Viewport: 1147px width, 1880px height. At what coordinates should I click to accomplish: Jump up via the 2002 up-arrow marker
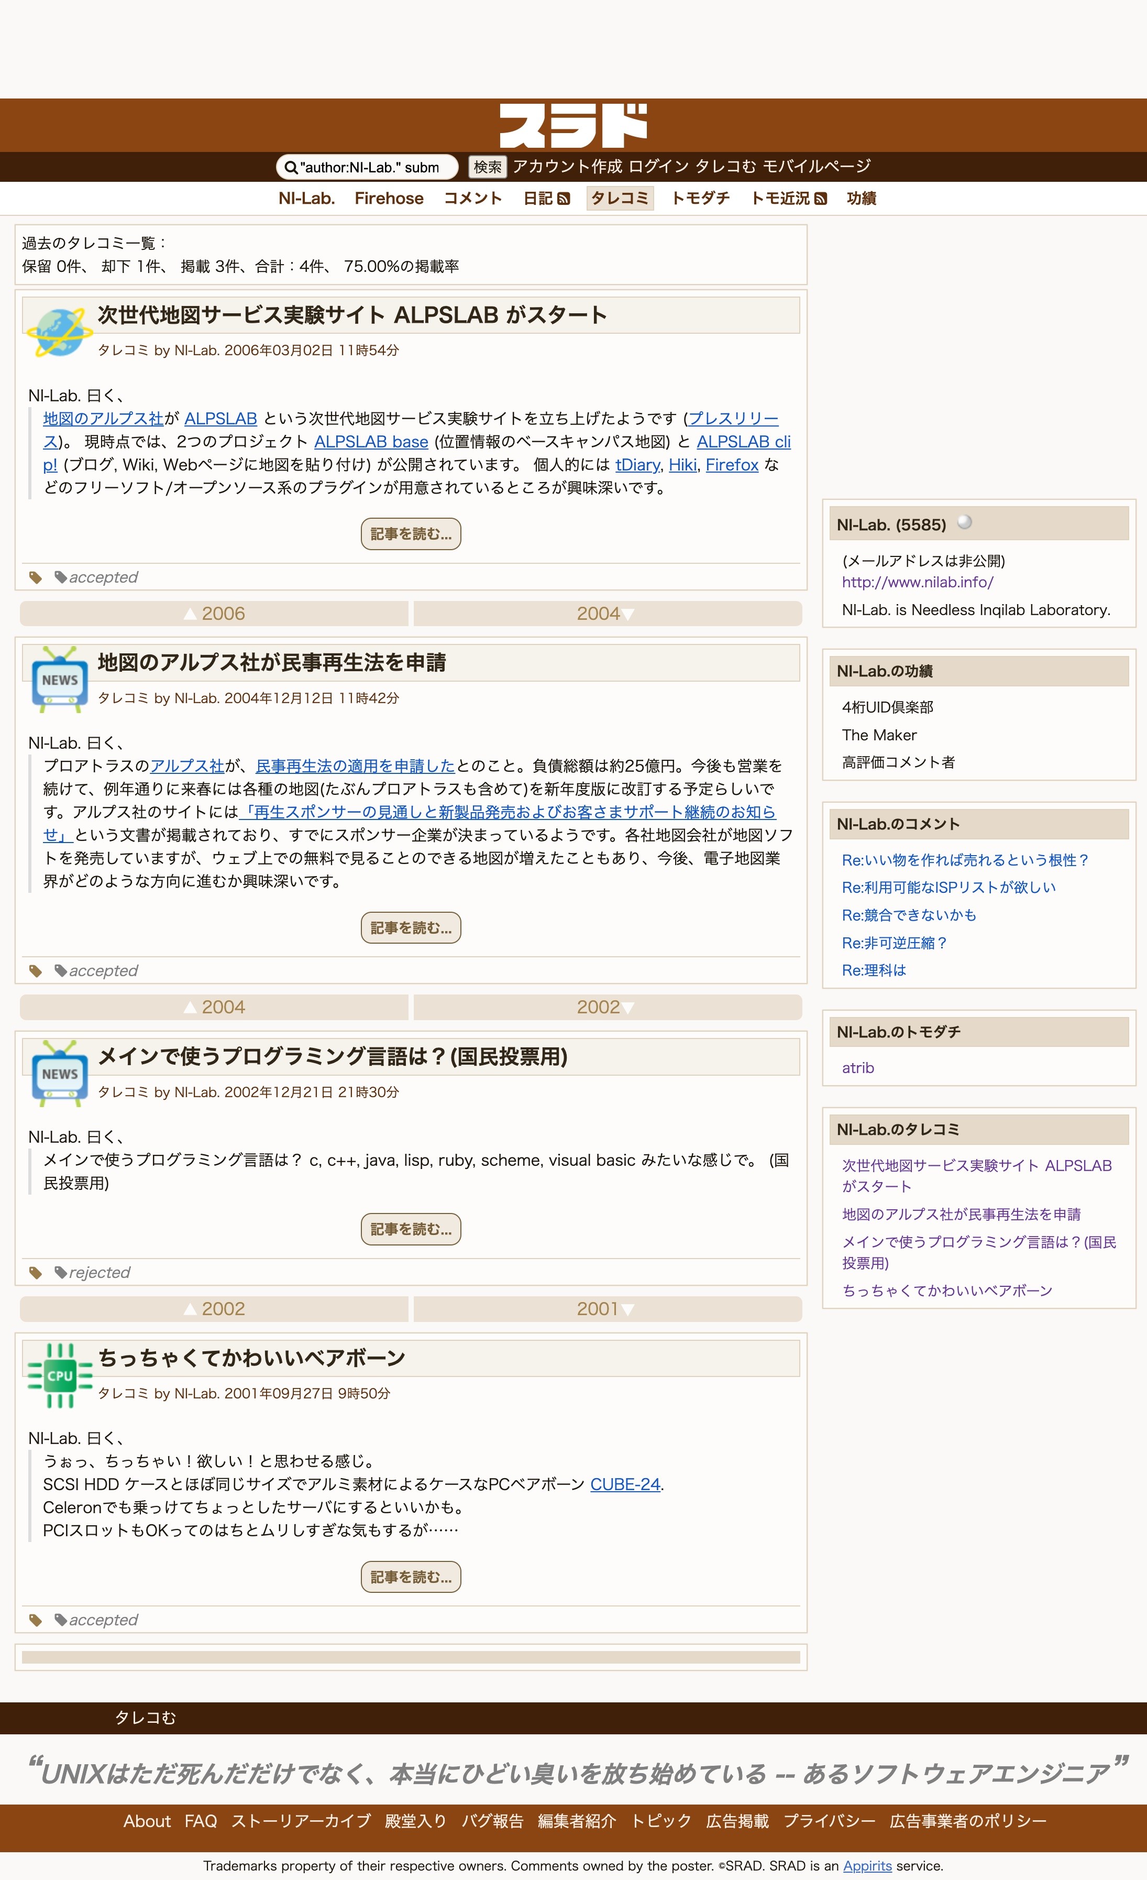click(214, 1308)
